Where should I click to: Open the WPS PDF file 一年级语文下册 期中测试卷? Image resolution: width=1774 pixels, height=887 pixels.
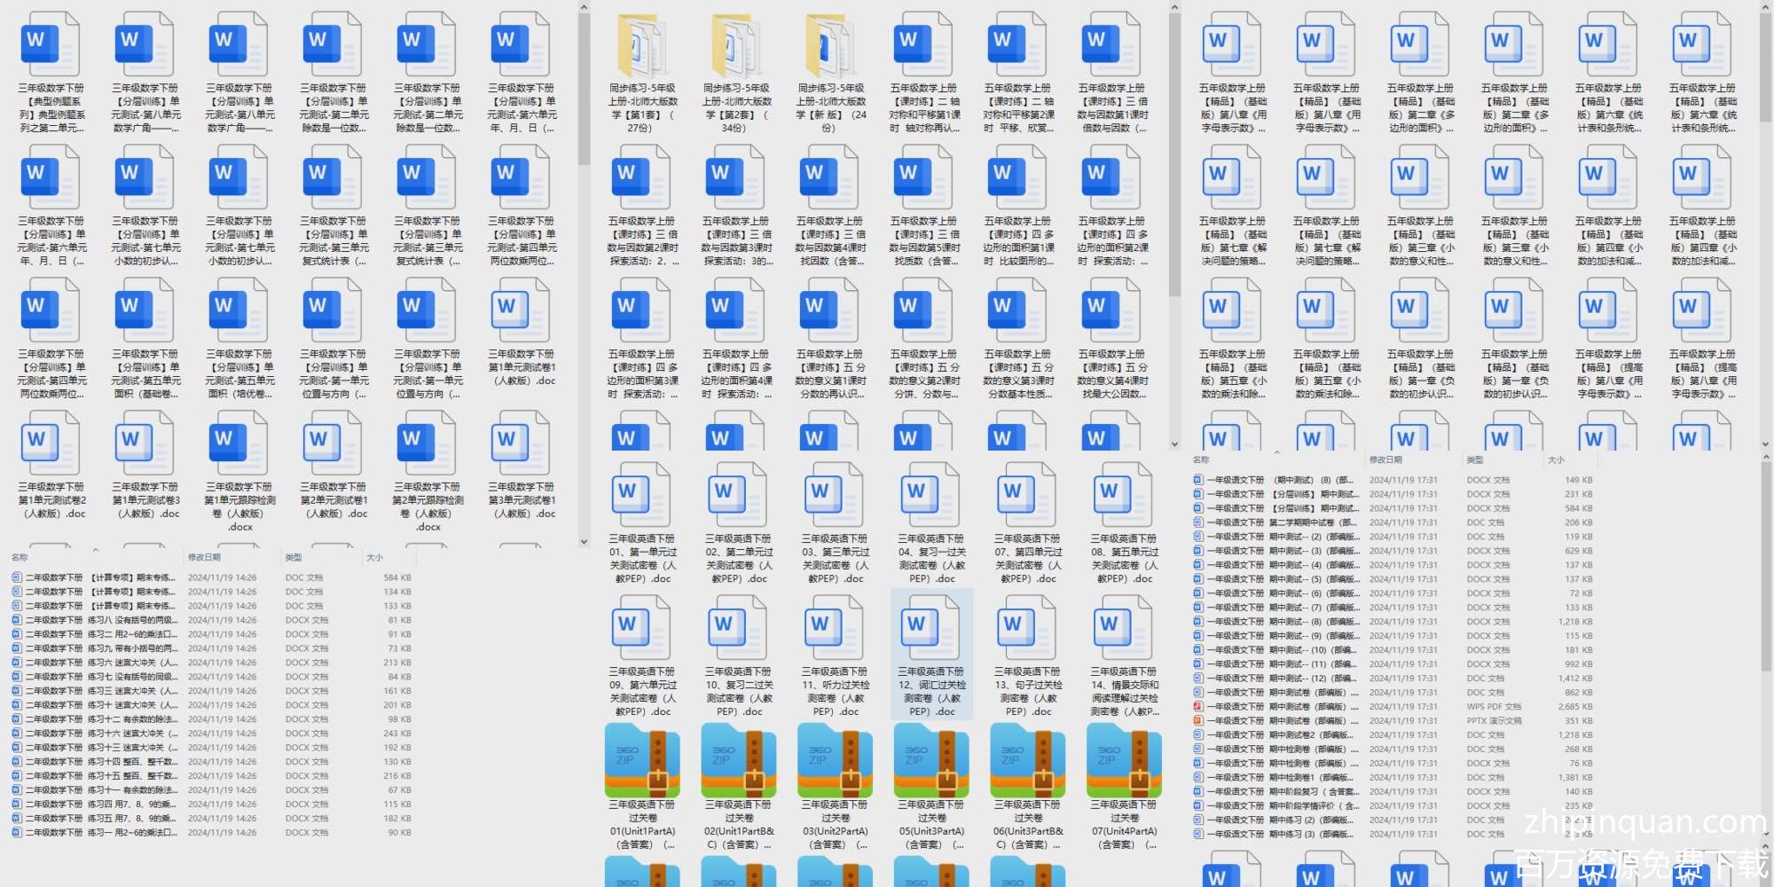(x=1277, y=707)
